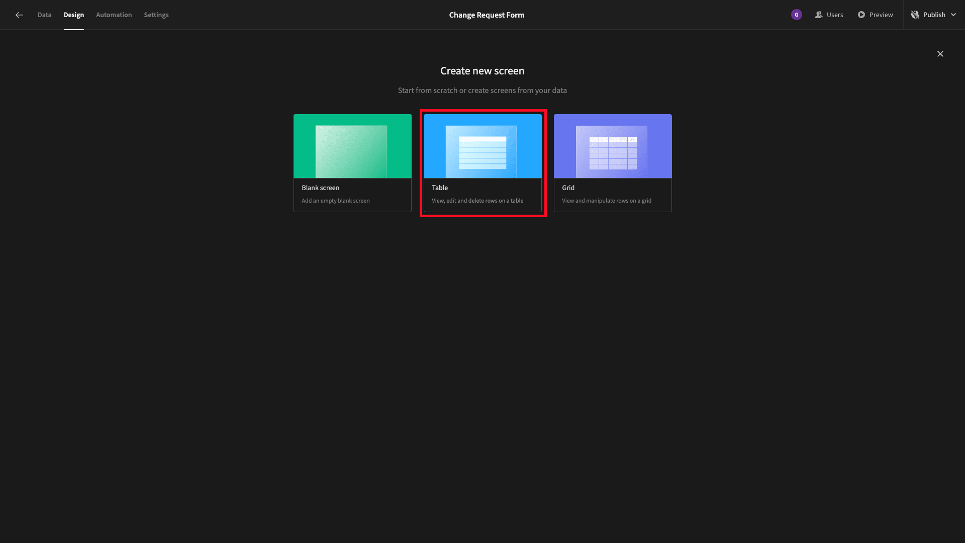Click the Data menu item
965x543 pixels.
click(44, 15)
